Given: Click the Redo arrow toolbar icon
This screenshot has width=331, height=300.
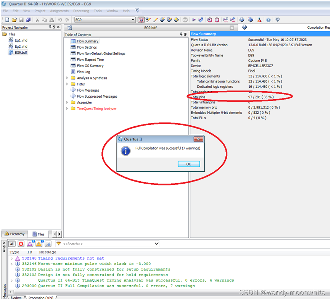Looking at the screenshot, I should tap(67, 20).
